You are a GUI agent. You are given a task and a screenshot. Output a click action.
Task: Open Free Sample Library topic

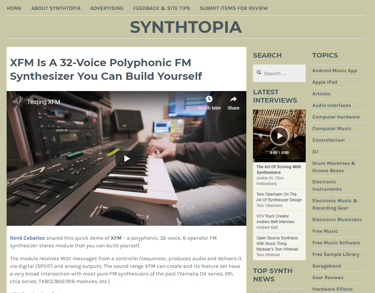click(x=336, y=254)
